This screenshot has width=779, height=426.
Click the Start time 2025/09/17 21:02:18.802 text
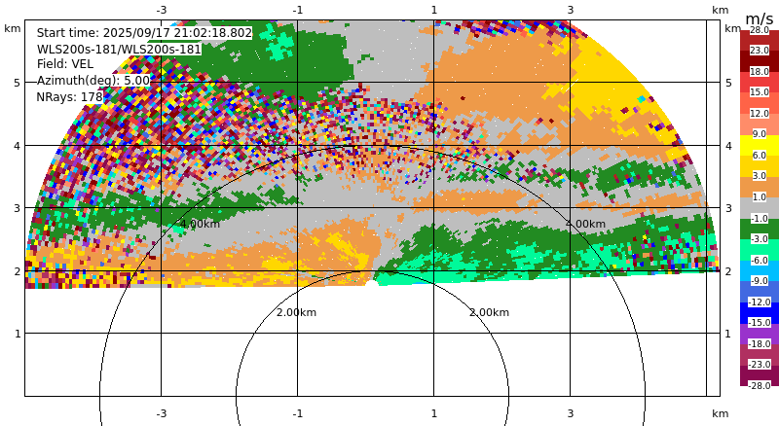click(x=144, y=33)
